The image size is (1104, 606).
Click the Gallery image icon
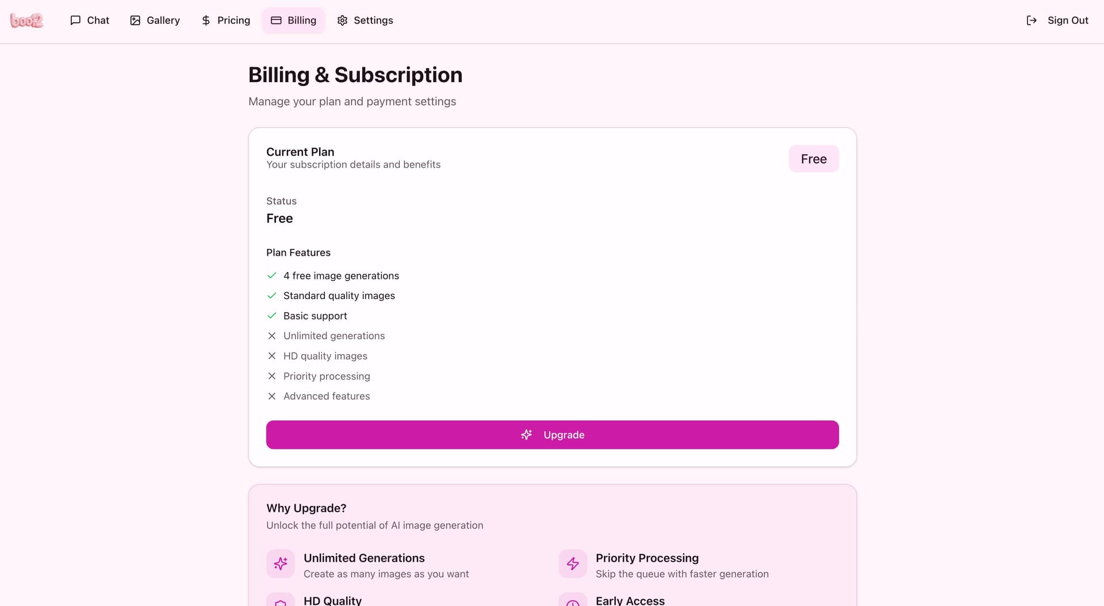[x=135, y=21]
